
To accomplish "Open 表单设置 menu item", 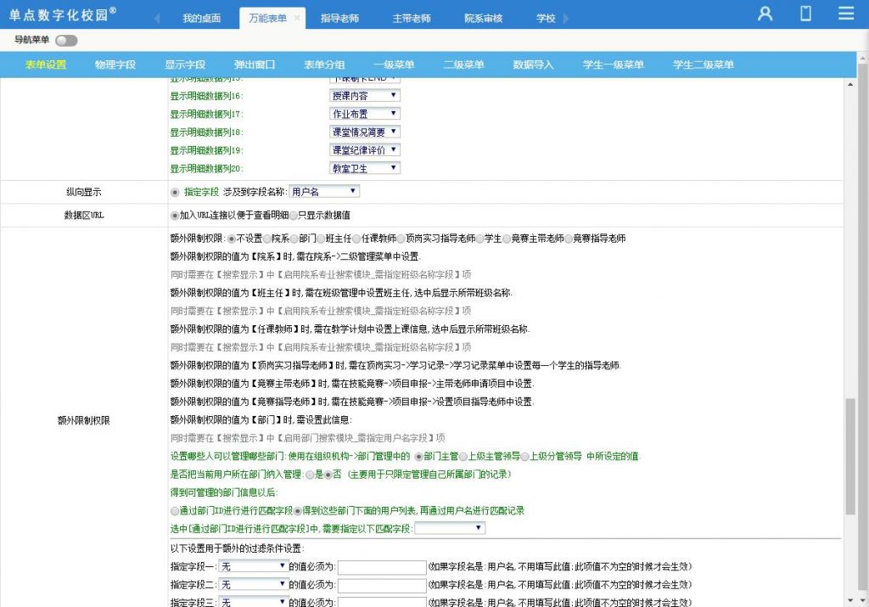I will point(46,65).
